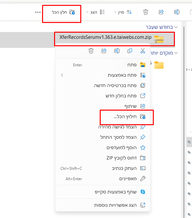The image size is (192, 218).
Task: Select the yellow folder under 'מוקדם יותר'
Action: 159,65
